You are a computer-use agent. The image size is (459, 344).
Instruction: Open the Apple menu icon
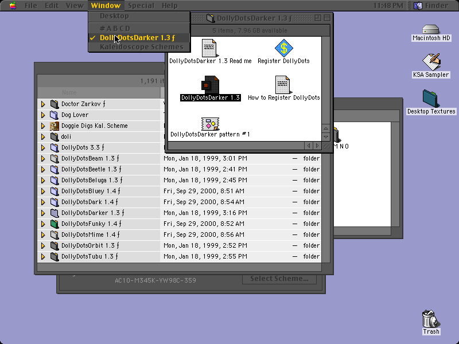[13, 6]
